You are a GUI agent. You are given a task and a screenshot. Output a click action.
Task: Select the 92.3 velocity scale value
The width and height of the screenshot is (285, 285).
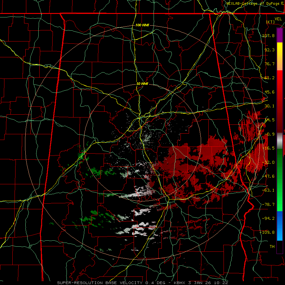coord(269,50)
